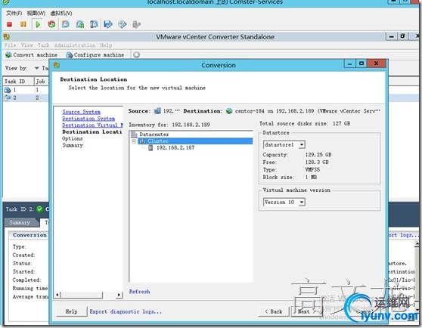Open the 文件(F) menu
This screenshot has height=328, width=422.
(x=14, y=13)
